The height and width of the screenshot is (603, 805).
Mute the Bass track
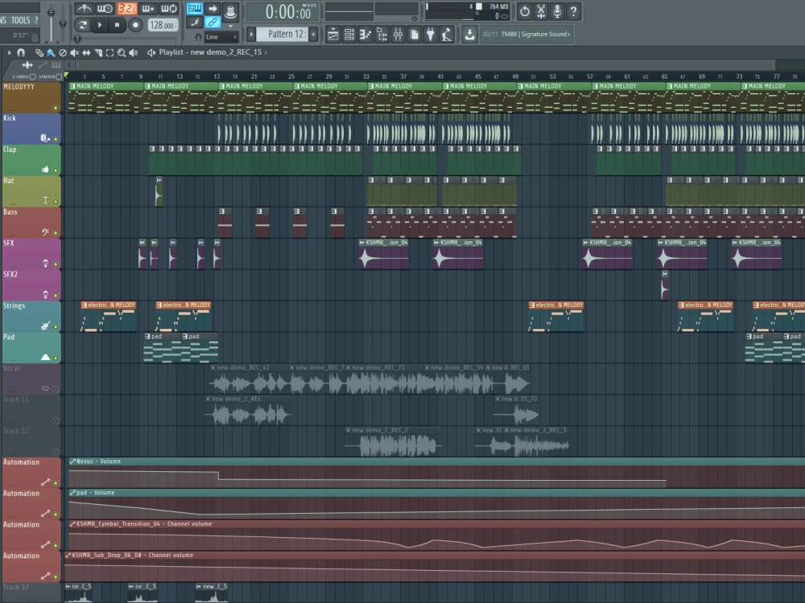pos(56,233)
